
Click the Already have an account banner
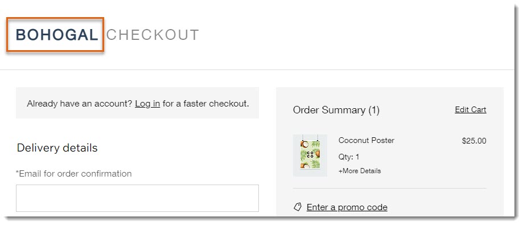[137, 103]
